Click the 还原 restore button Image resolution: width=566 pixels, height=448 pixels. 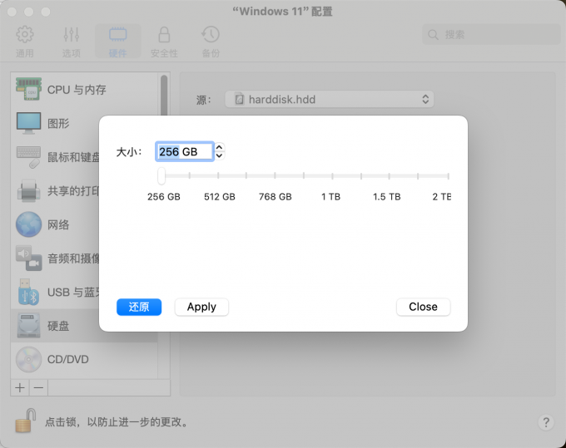pyautogui.click(x=139, y=307)
